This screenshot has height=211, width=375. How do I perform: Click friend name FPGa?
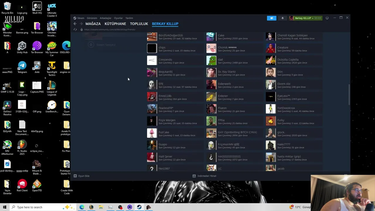point(221,120)
